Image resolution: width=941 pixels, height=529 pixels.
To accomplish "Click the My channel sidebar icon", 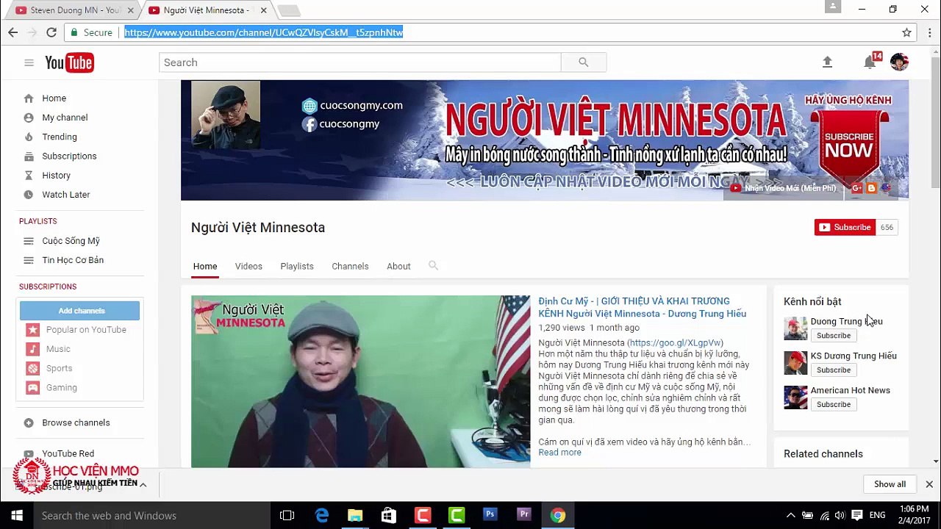I will pyautogui.click(x=29, y=118).
